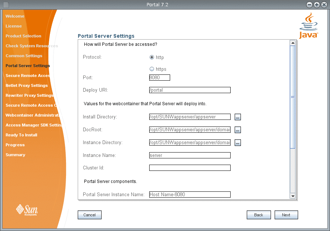Select the Rewriter Proxy Settings step
The image size is (330, 231).
pyautogui.click(x=29, y=95)
